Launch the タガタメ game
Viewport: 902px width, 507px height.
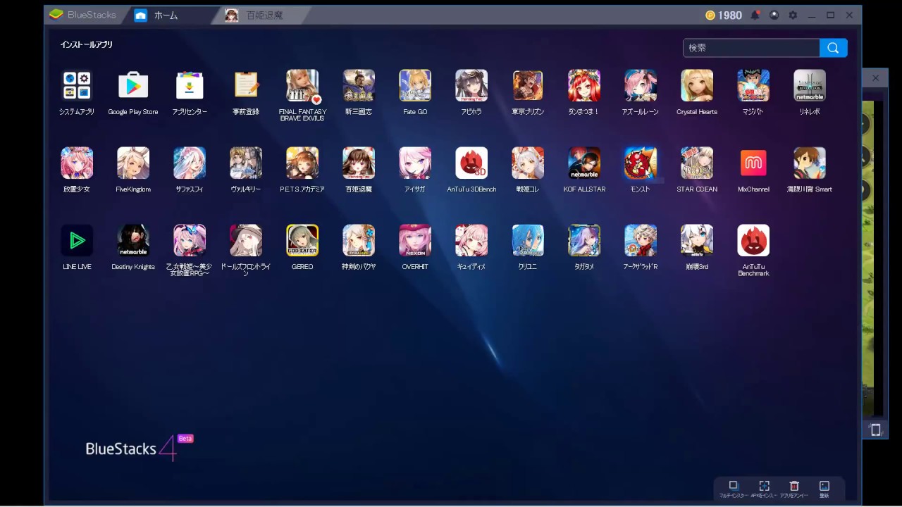coord(584,240)
